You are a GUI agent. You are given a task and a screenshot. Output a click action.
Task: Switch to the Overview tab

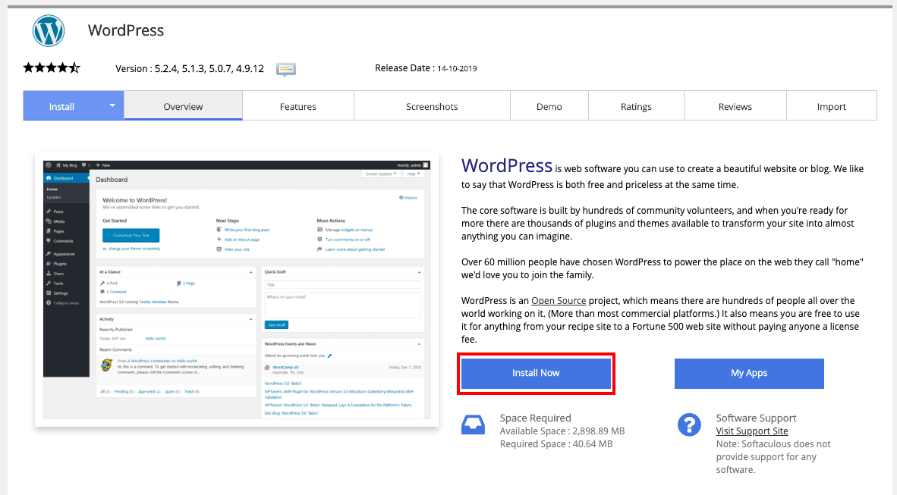click(183, 106)
